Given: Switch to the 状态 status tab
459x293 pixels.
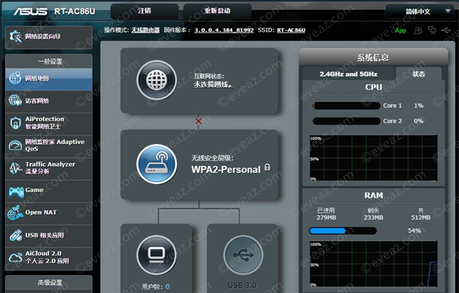Looking at the screenshot, I should [419, 74].
